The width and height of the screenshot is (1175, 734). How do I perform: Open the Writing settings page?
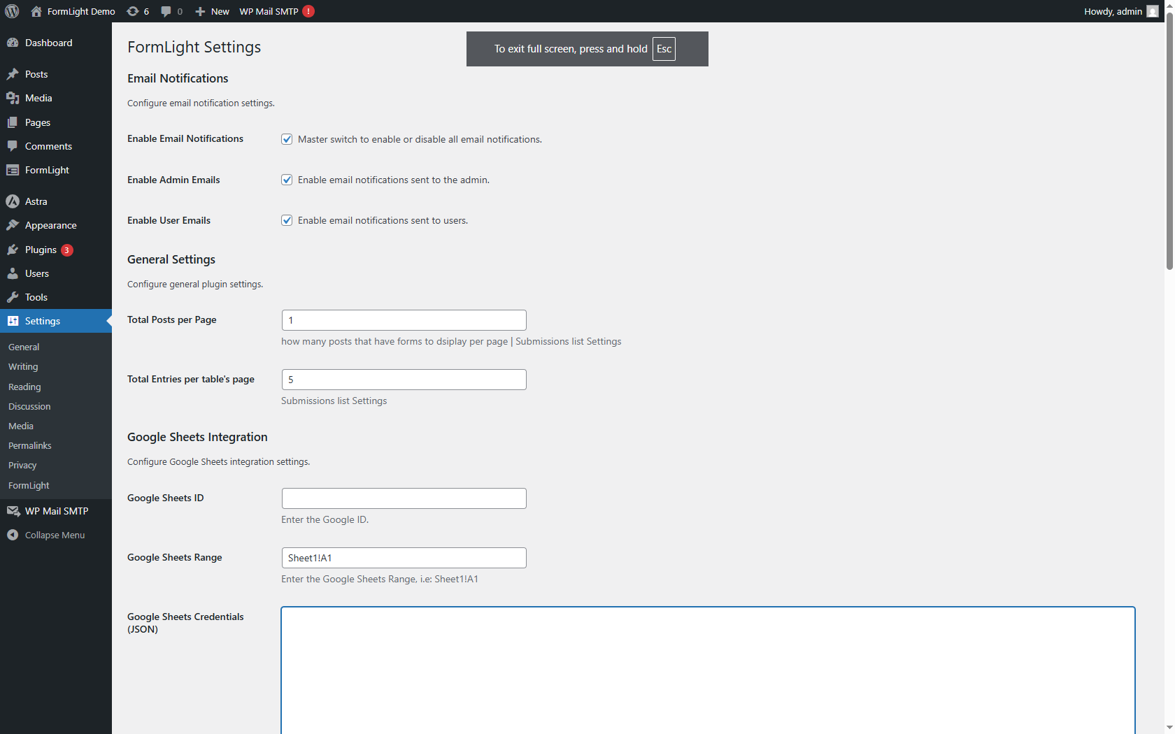(x=23, y=366)
